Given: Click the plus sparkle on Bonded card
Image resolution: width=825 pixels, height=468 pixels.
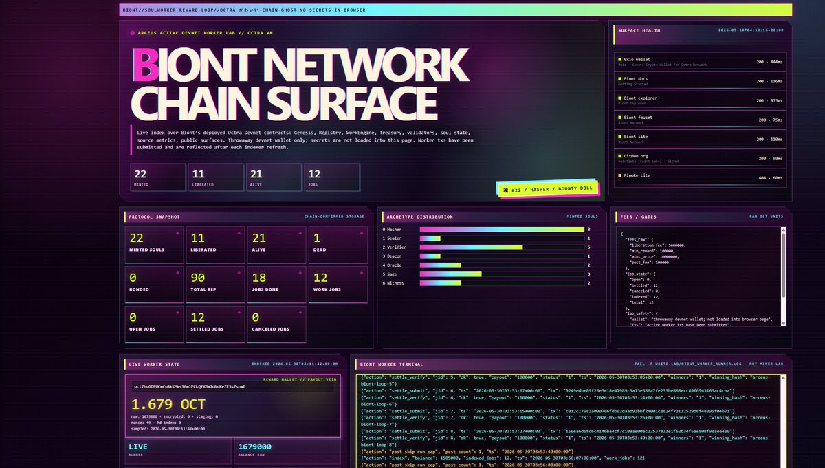Looking at the screenshot, I should [177, 274].
